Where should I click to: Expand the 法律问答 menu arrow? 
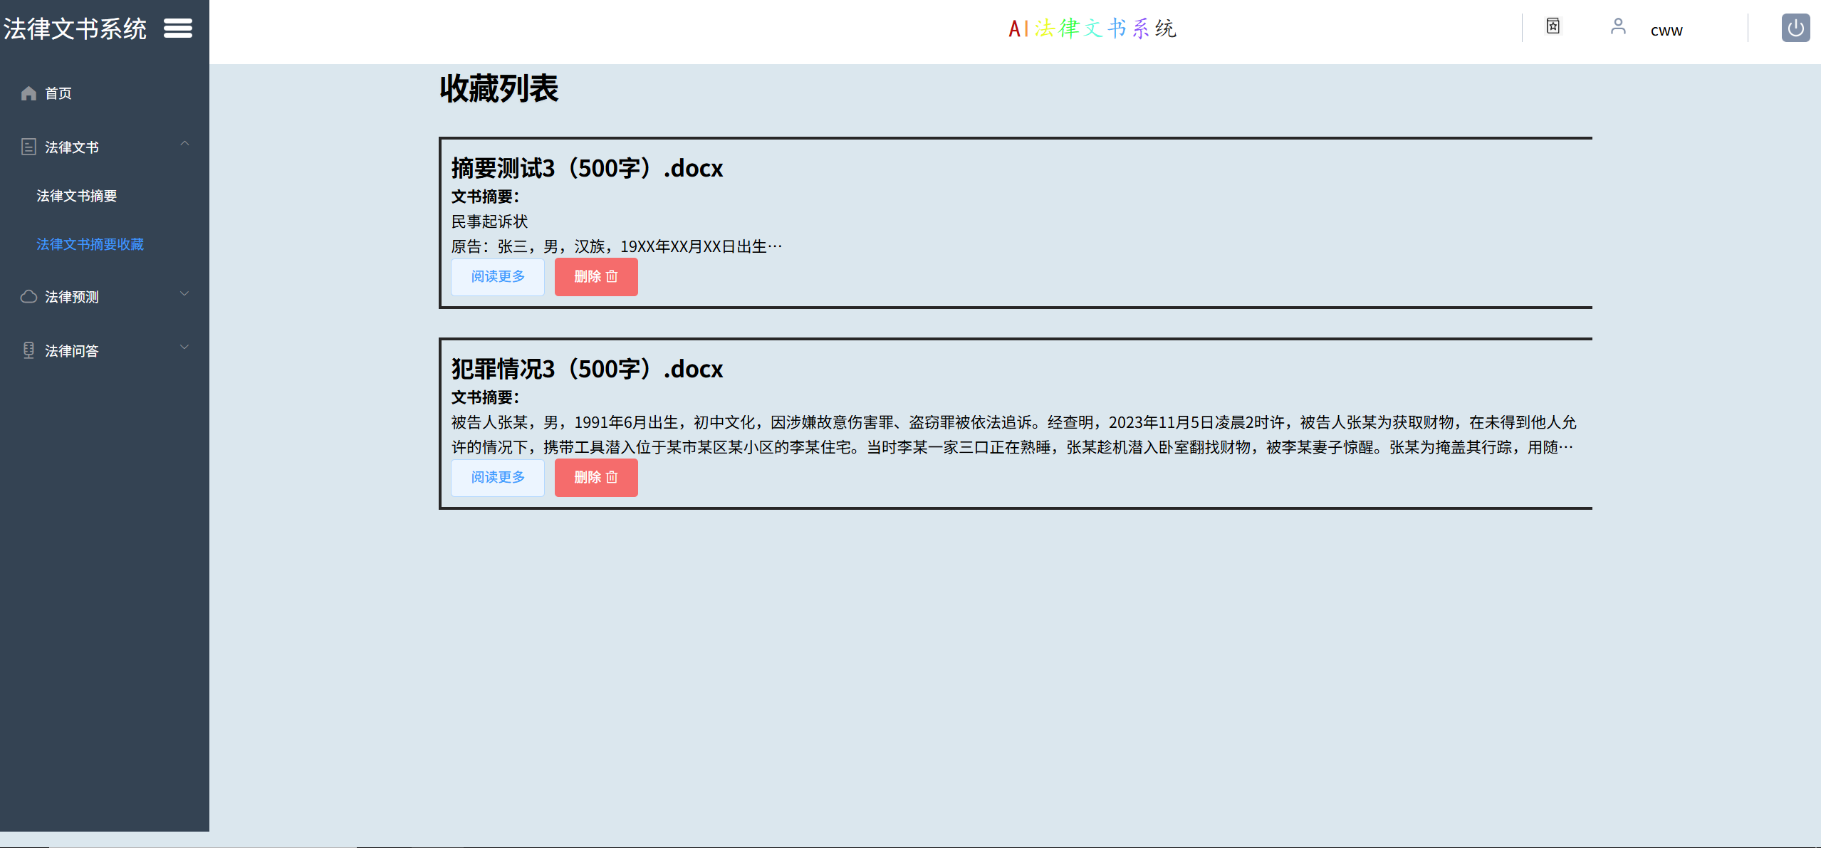(x=184, y=347)
